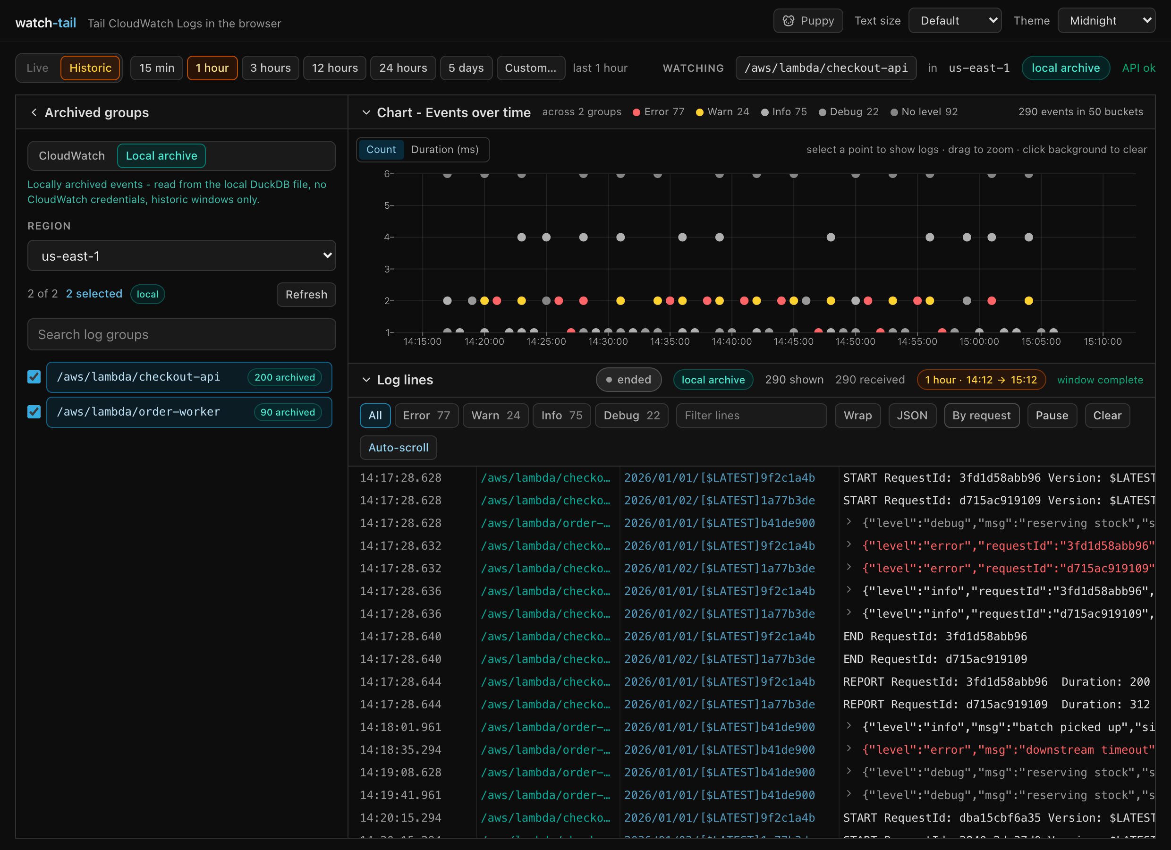
Task: Choose the 3 hours time range
Action: (271, 68)
